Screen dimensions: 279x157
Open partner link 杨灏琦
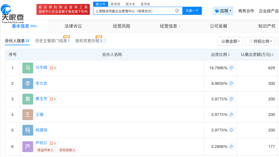coord(41,130)
